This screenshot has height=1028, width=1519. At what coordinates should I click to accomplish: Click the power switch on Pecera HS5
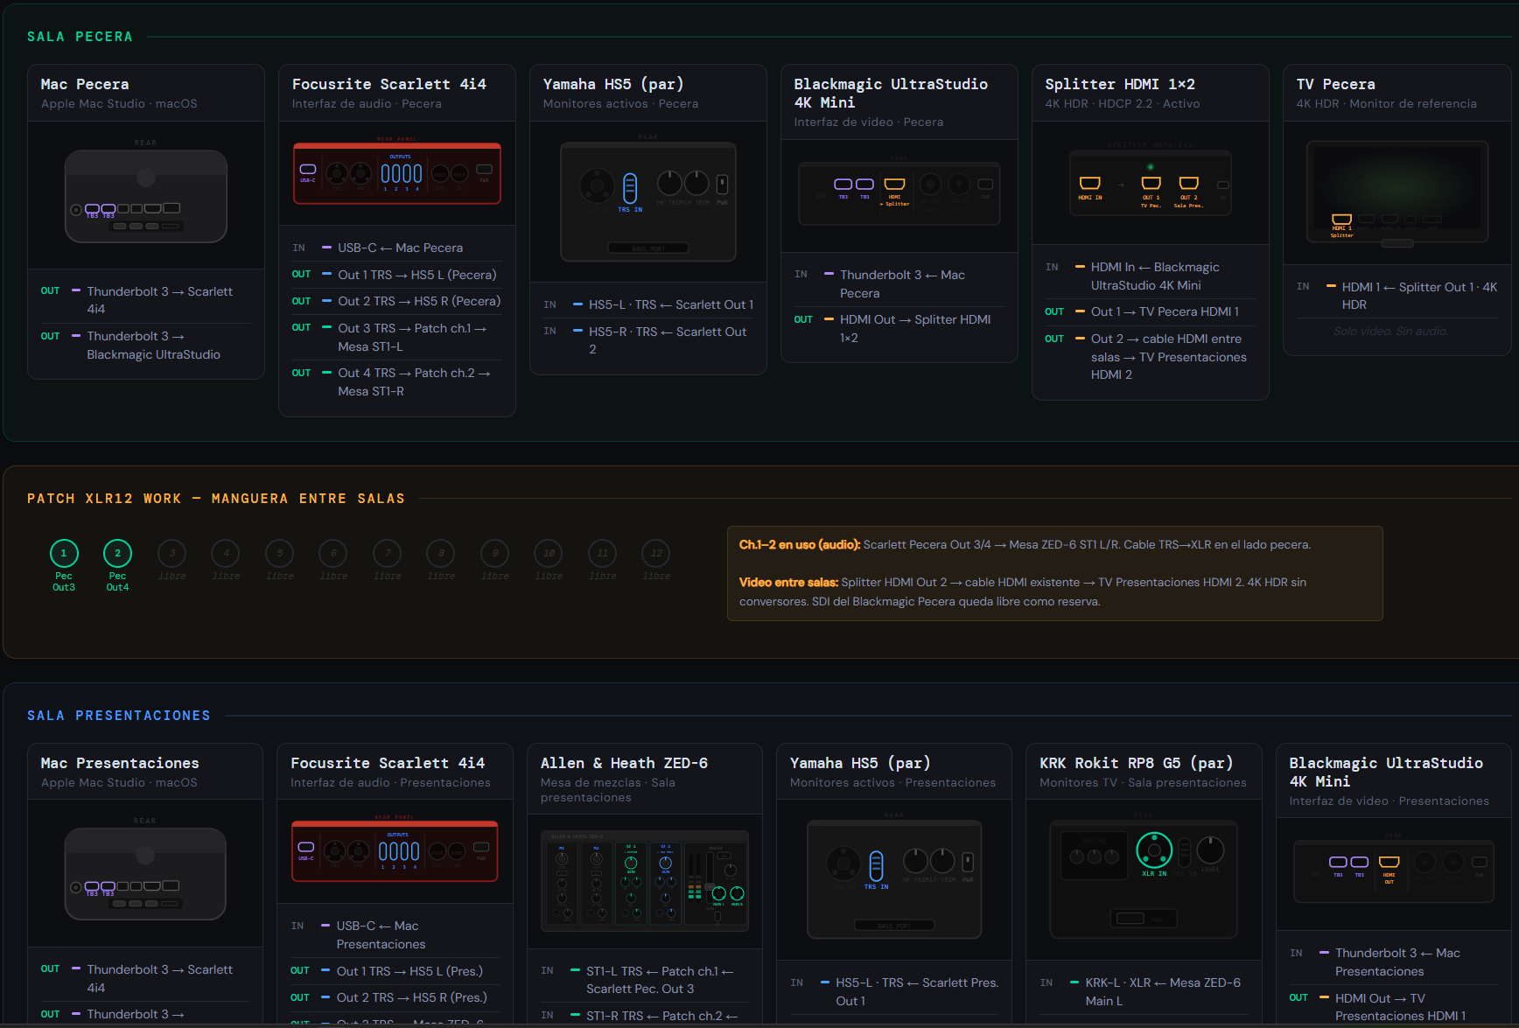(x=722, y=184)
